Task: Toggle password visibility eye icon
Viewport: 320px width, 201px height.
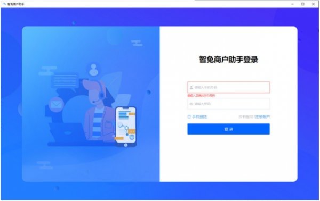Action: pos(191,104)
